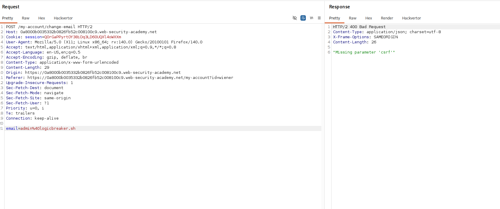Click the Response panel title
This screenshot has width=500, height=209.
(339, 7)
